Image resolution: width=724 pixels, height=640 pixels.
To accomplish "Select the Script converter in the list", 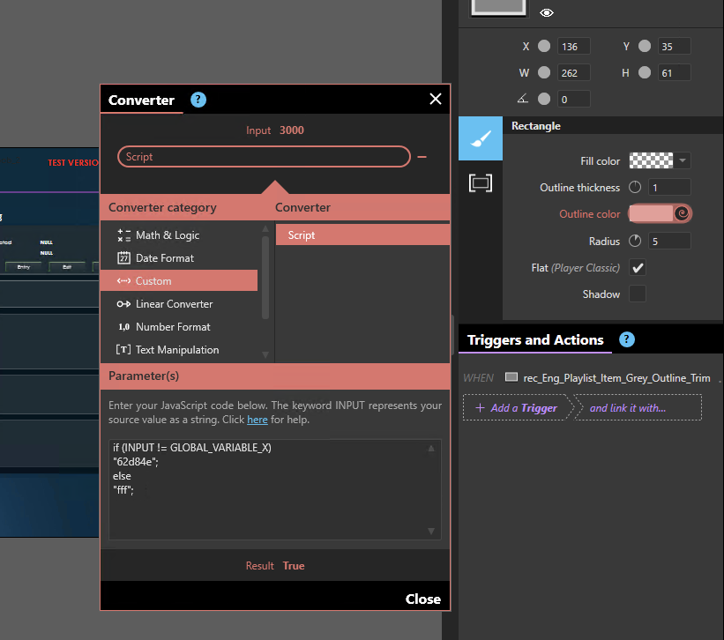I will [x=362, y=235].
